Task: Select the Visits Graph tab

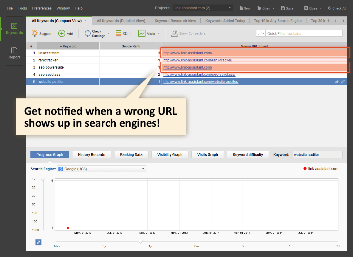Action: coord(208,155)
